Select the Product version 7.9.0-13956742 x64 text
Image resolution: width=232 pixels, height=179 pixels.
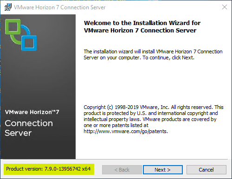tap(48, 169)
